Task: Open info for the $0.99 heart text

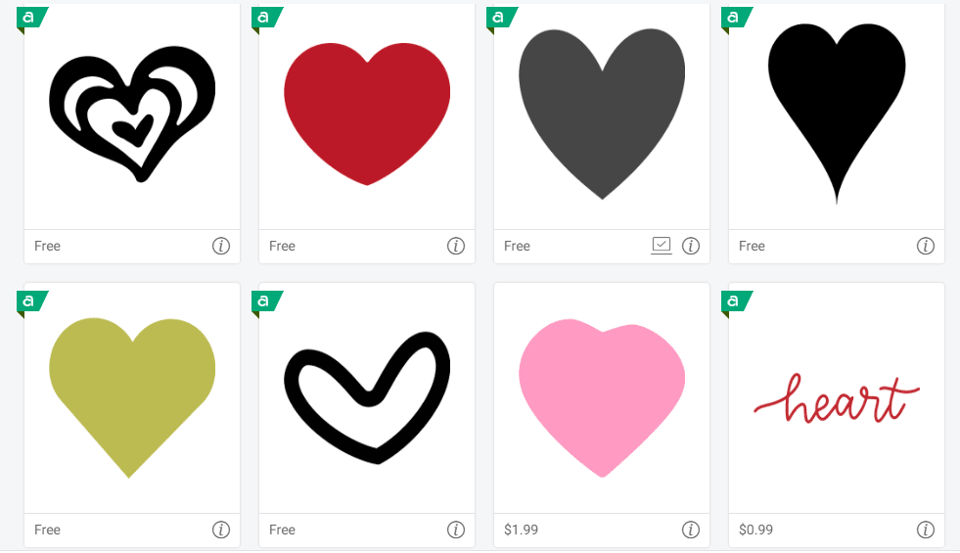Action: pyautogui.click(x=925, y=530)
